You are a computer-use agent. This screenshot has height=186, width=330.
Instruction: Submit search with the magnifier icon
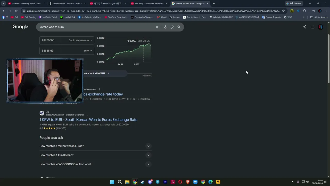(x=179, y=27)
